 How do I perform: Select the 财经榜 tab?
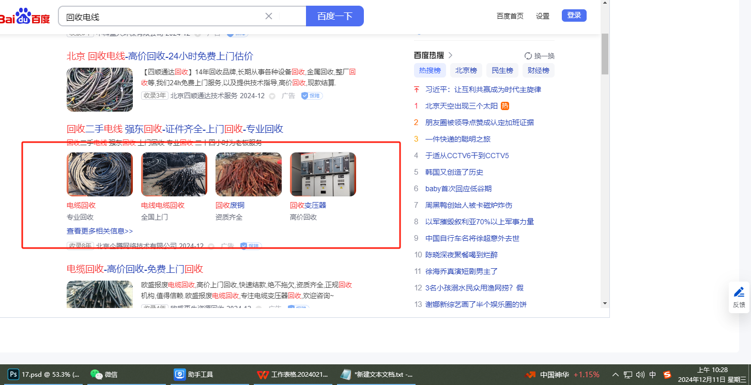(x=539, y=71)
